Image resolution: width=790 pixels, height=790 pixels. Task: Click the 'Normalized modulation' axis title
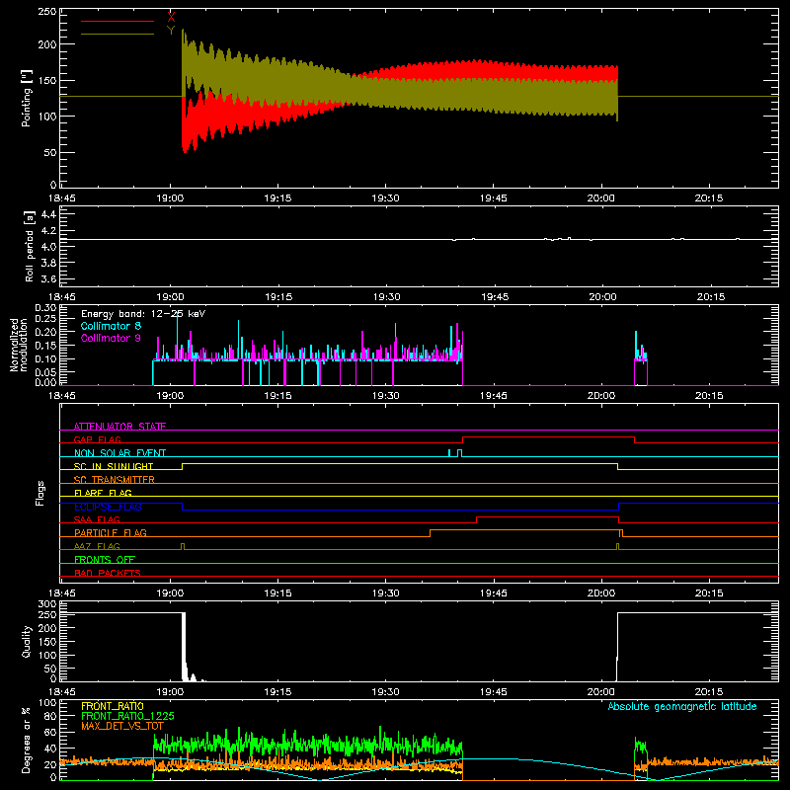tap(19, 345)
